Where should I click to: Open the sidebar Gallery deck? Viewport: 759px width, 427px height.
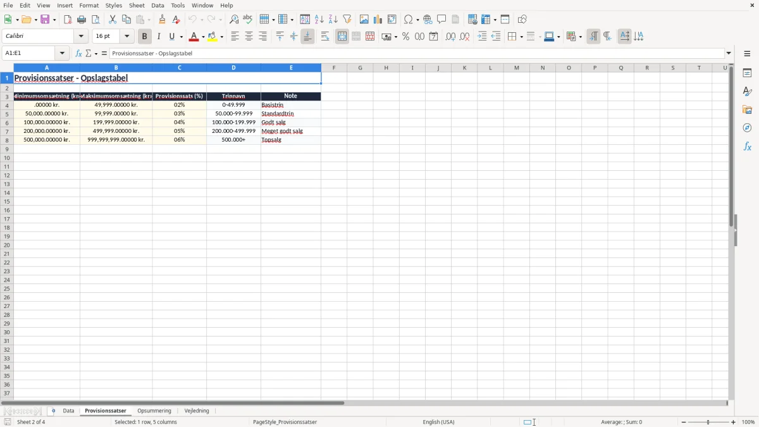click(x=747, y=110)
